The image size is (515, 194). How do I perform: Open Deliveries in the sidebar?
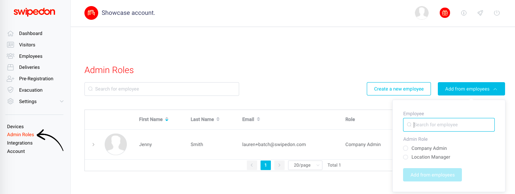point(29,67)
